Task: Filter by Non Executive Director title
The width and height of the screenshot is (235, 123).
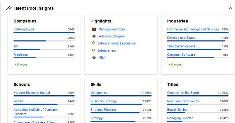Action: (x=183, y=101)
